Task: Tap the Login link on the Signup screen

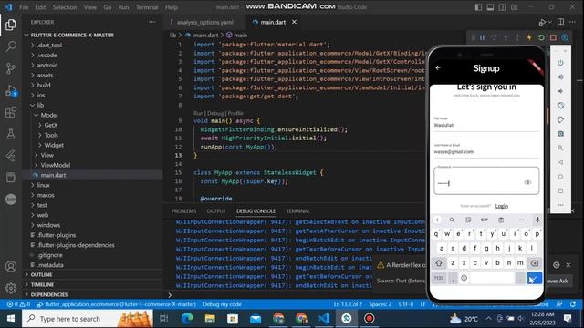Action: click(x=501, y=206)
